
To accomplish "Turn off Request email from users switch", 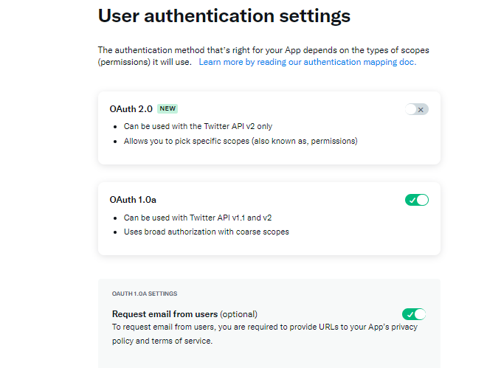I will tap(414, 314).
